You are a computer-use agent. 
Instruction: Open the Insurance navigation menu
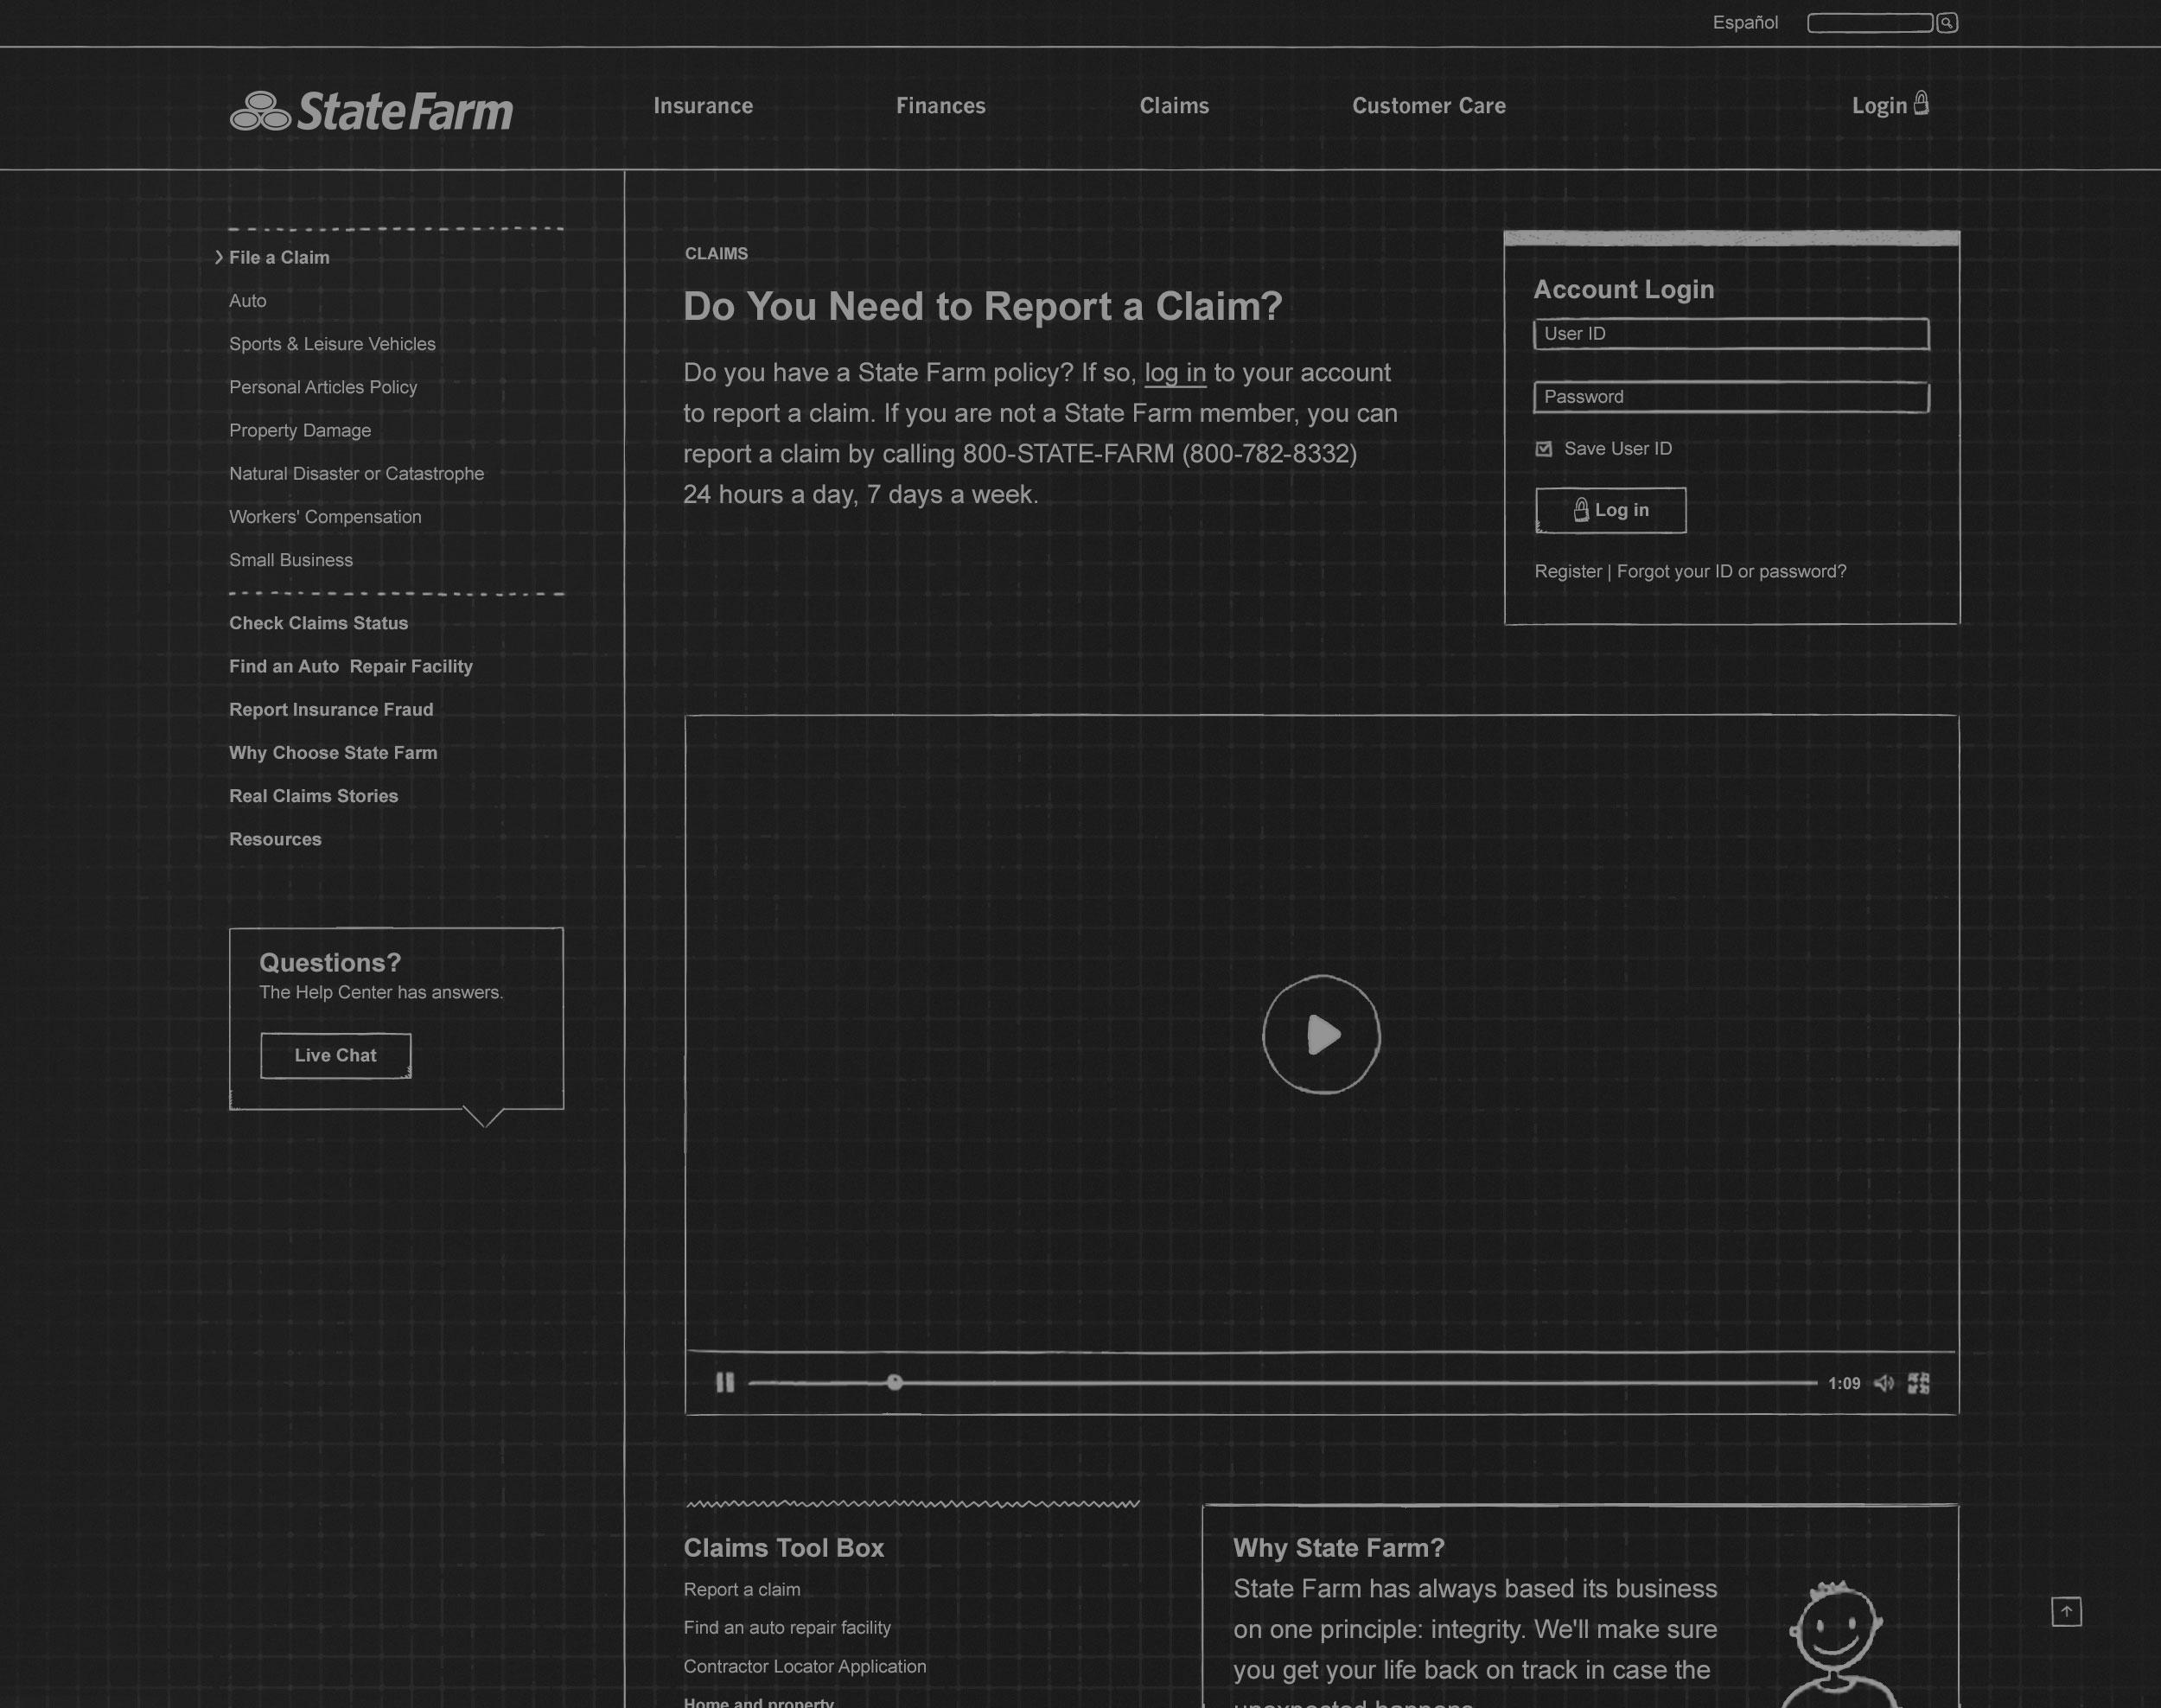tap(703, 106)
